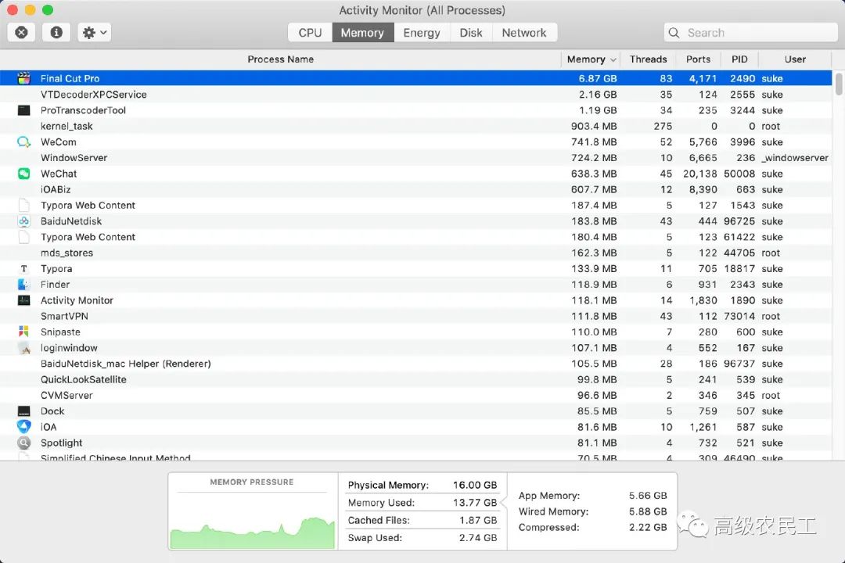845x563 pixels.
Task: Click the WeCom app icon
Action: 23,142
